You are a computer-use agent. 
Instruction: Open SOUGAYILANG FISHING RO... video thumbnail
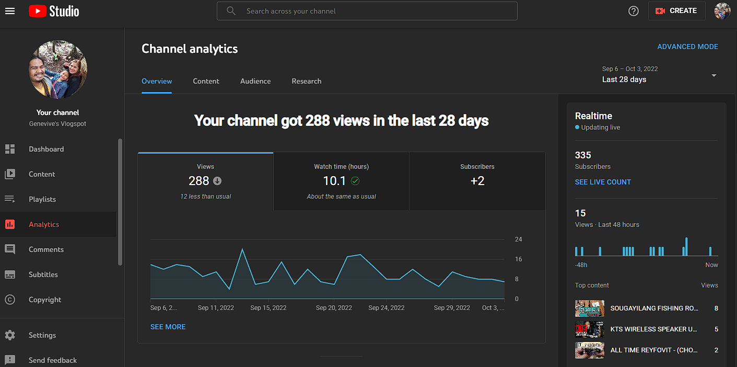(x=590, y=308)
